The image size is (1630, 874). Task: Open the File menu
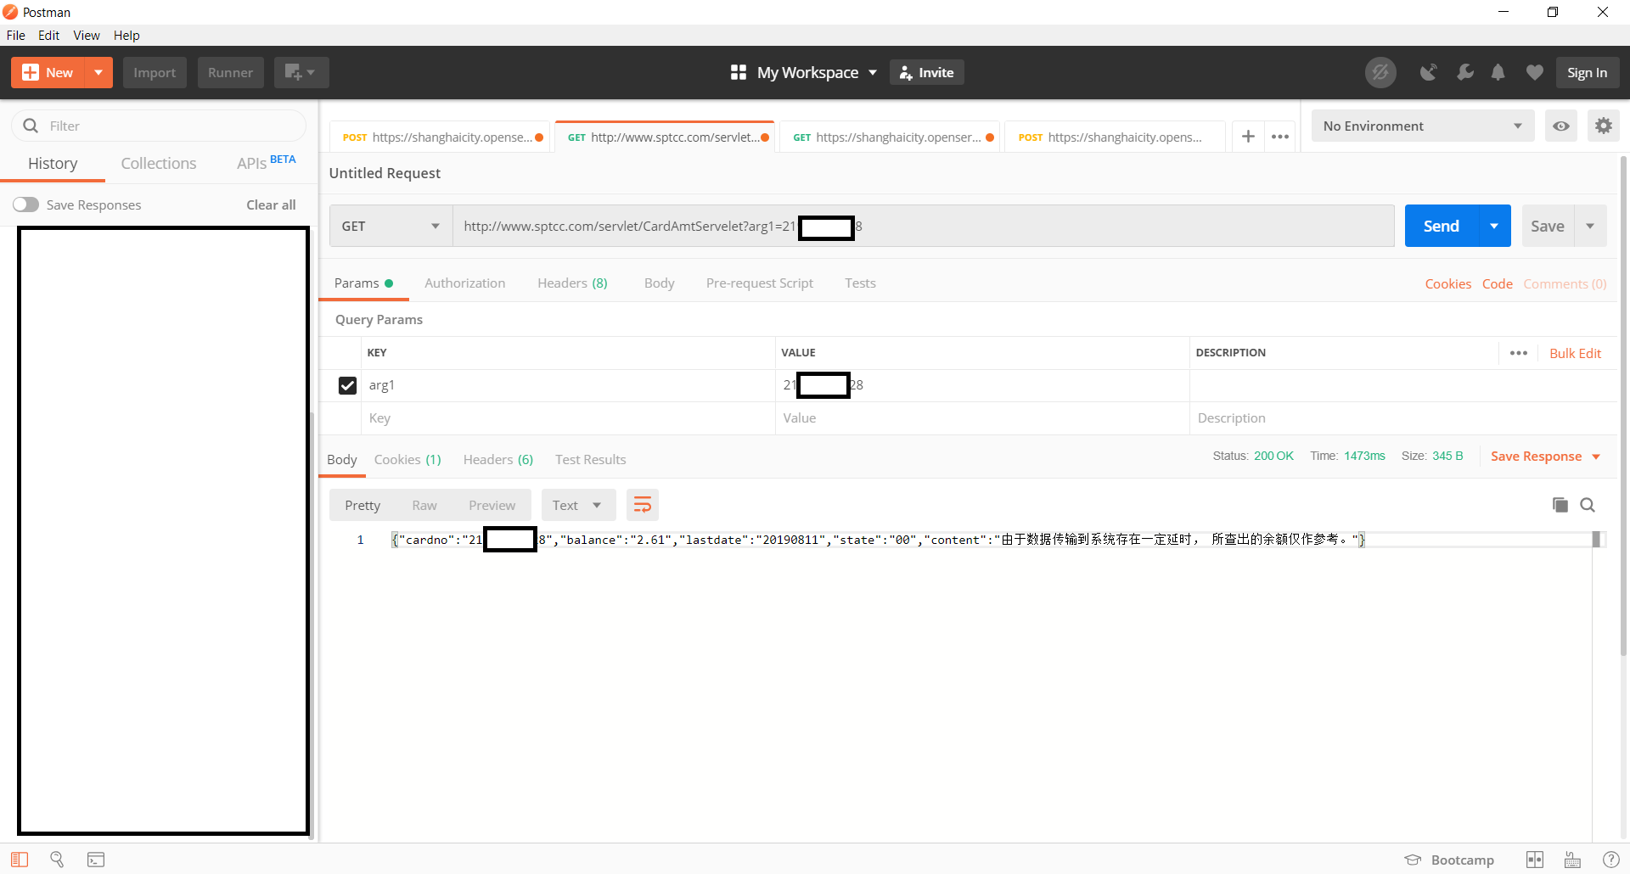coord(16,36)
